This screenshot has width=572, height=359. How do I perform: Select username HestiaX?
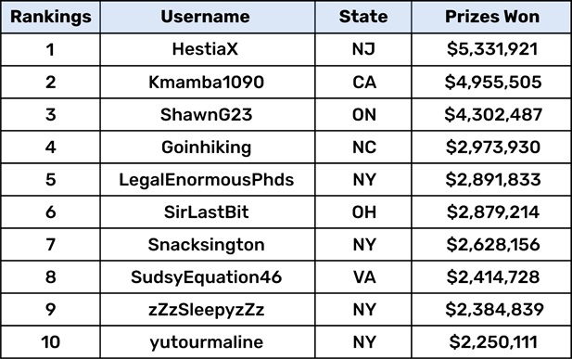point(205,49)
